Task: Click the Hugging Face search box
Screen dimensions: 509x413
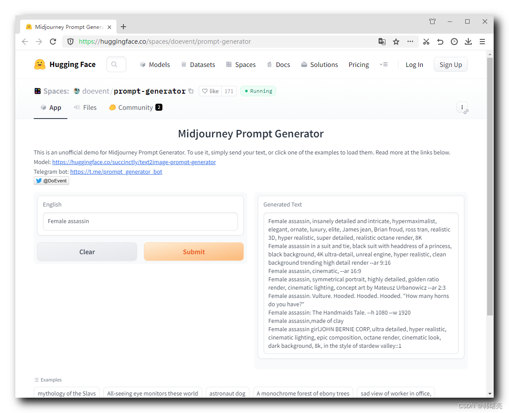Action: 116,64
